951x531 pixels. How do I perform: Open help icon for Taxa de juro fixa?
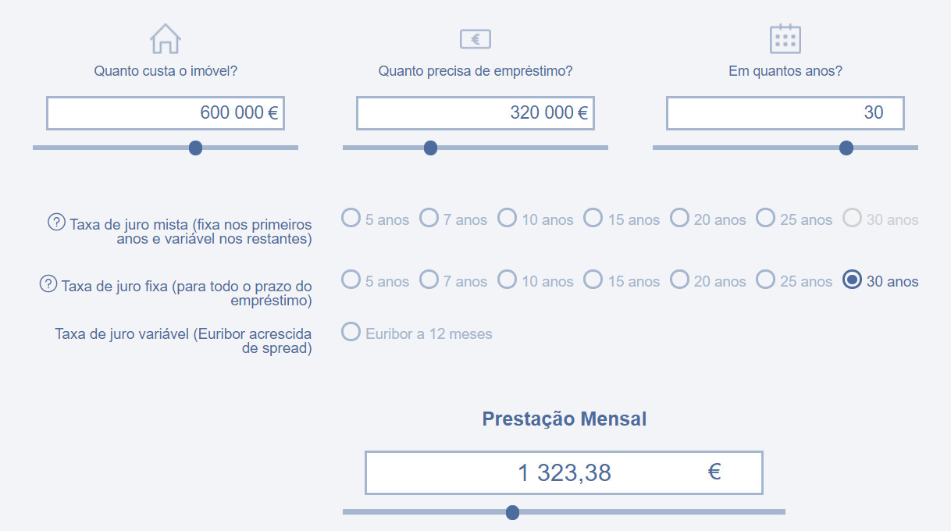(48, 284)
